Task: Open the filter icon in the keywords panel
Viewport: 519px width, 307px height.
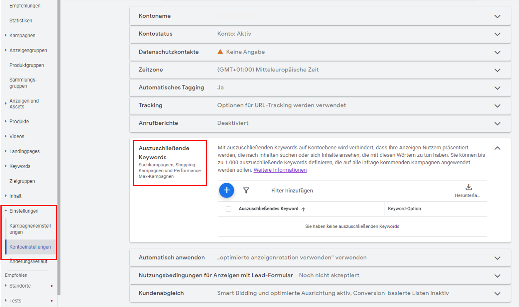Action: (246, 190)
